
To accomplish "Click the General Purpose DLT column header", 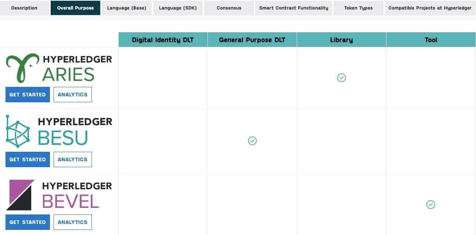I will point(252,40).
